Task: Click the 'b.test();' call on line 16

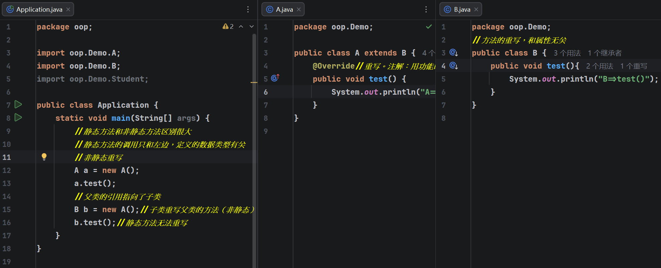Action: click(x=95, y=222)
